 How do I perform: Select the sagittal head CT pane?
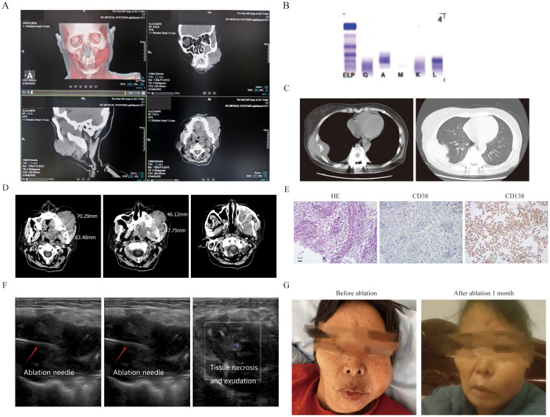[83, 139]
